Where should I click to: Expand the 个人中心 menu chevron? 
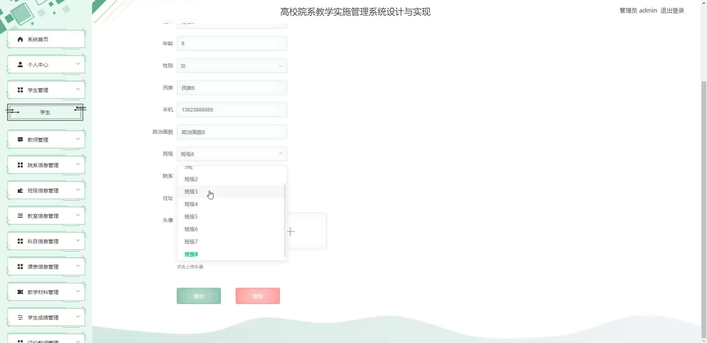78,64
